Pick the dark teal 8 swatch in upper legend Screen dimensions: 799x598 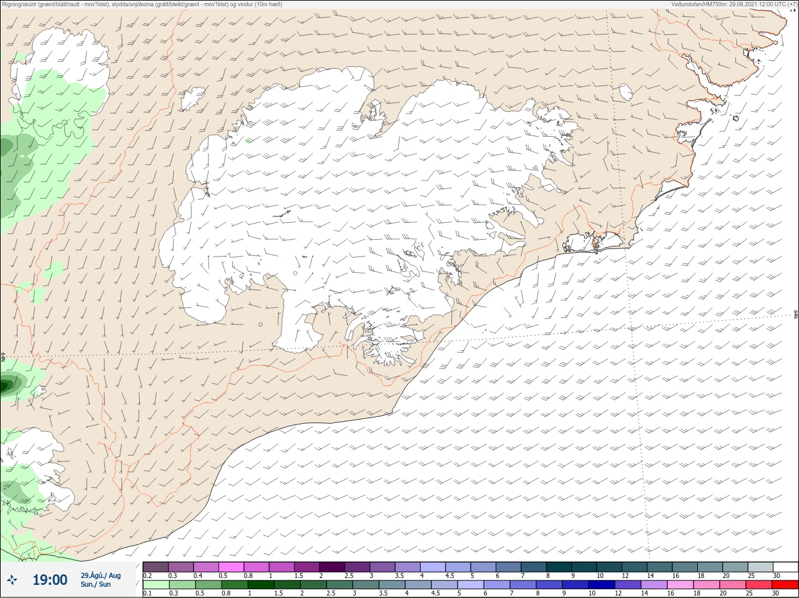coord(559,567)
